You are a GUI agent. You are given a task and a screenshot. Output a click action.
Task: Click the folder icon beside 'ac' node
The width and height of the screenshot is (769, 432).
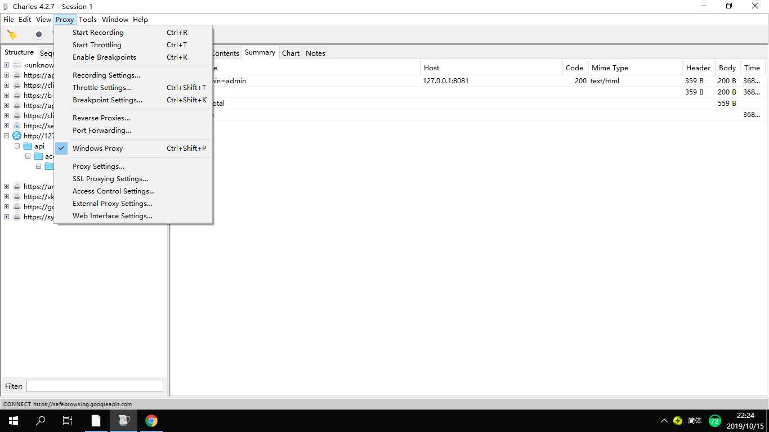tap(38, 156)
